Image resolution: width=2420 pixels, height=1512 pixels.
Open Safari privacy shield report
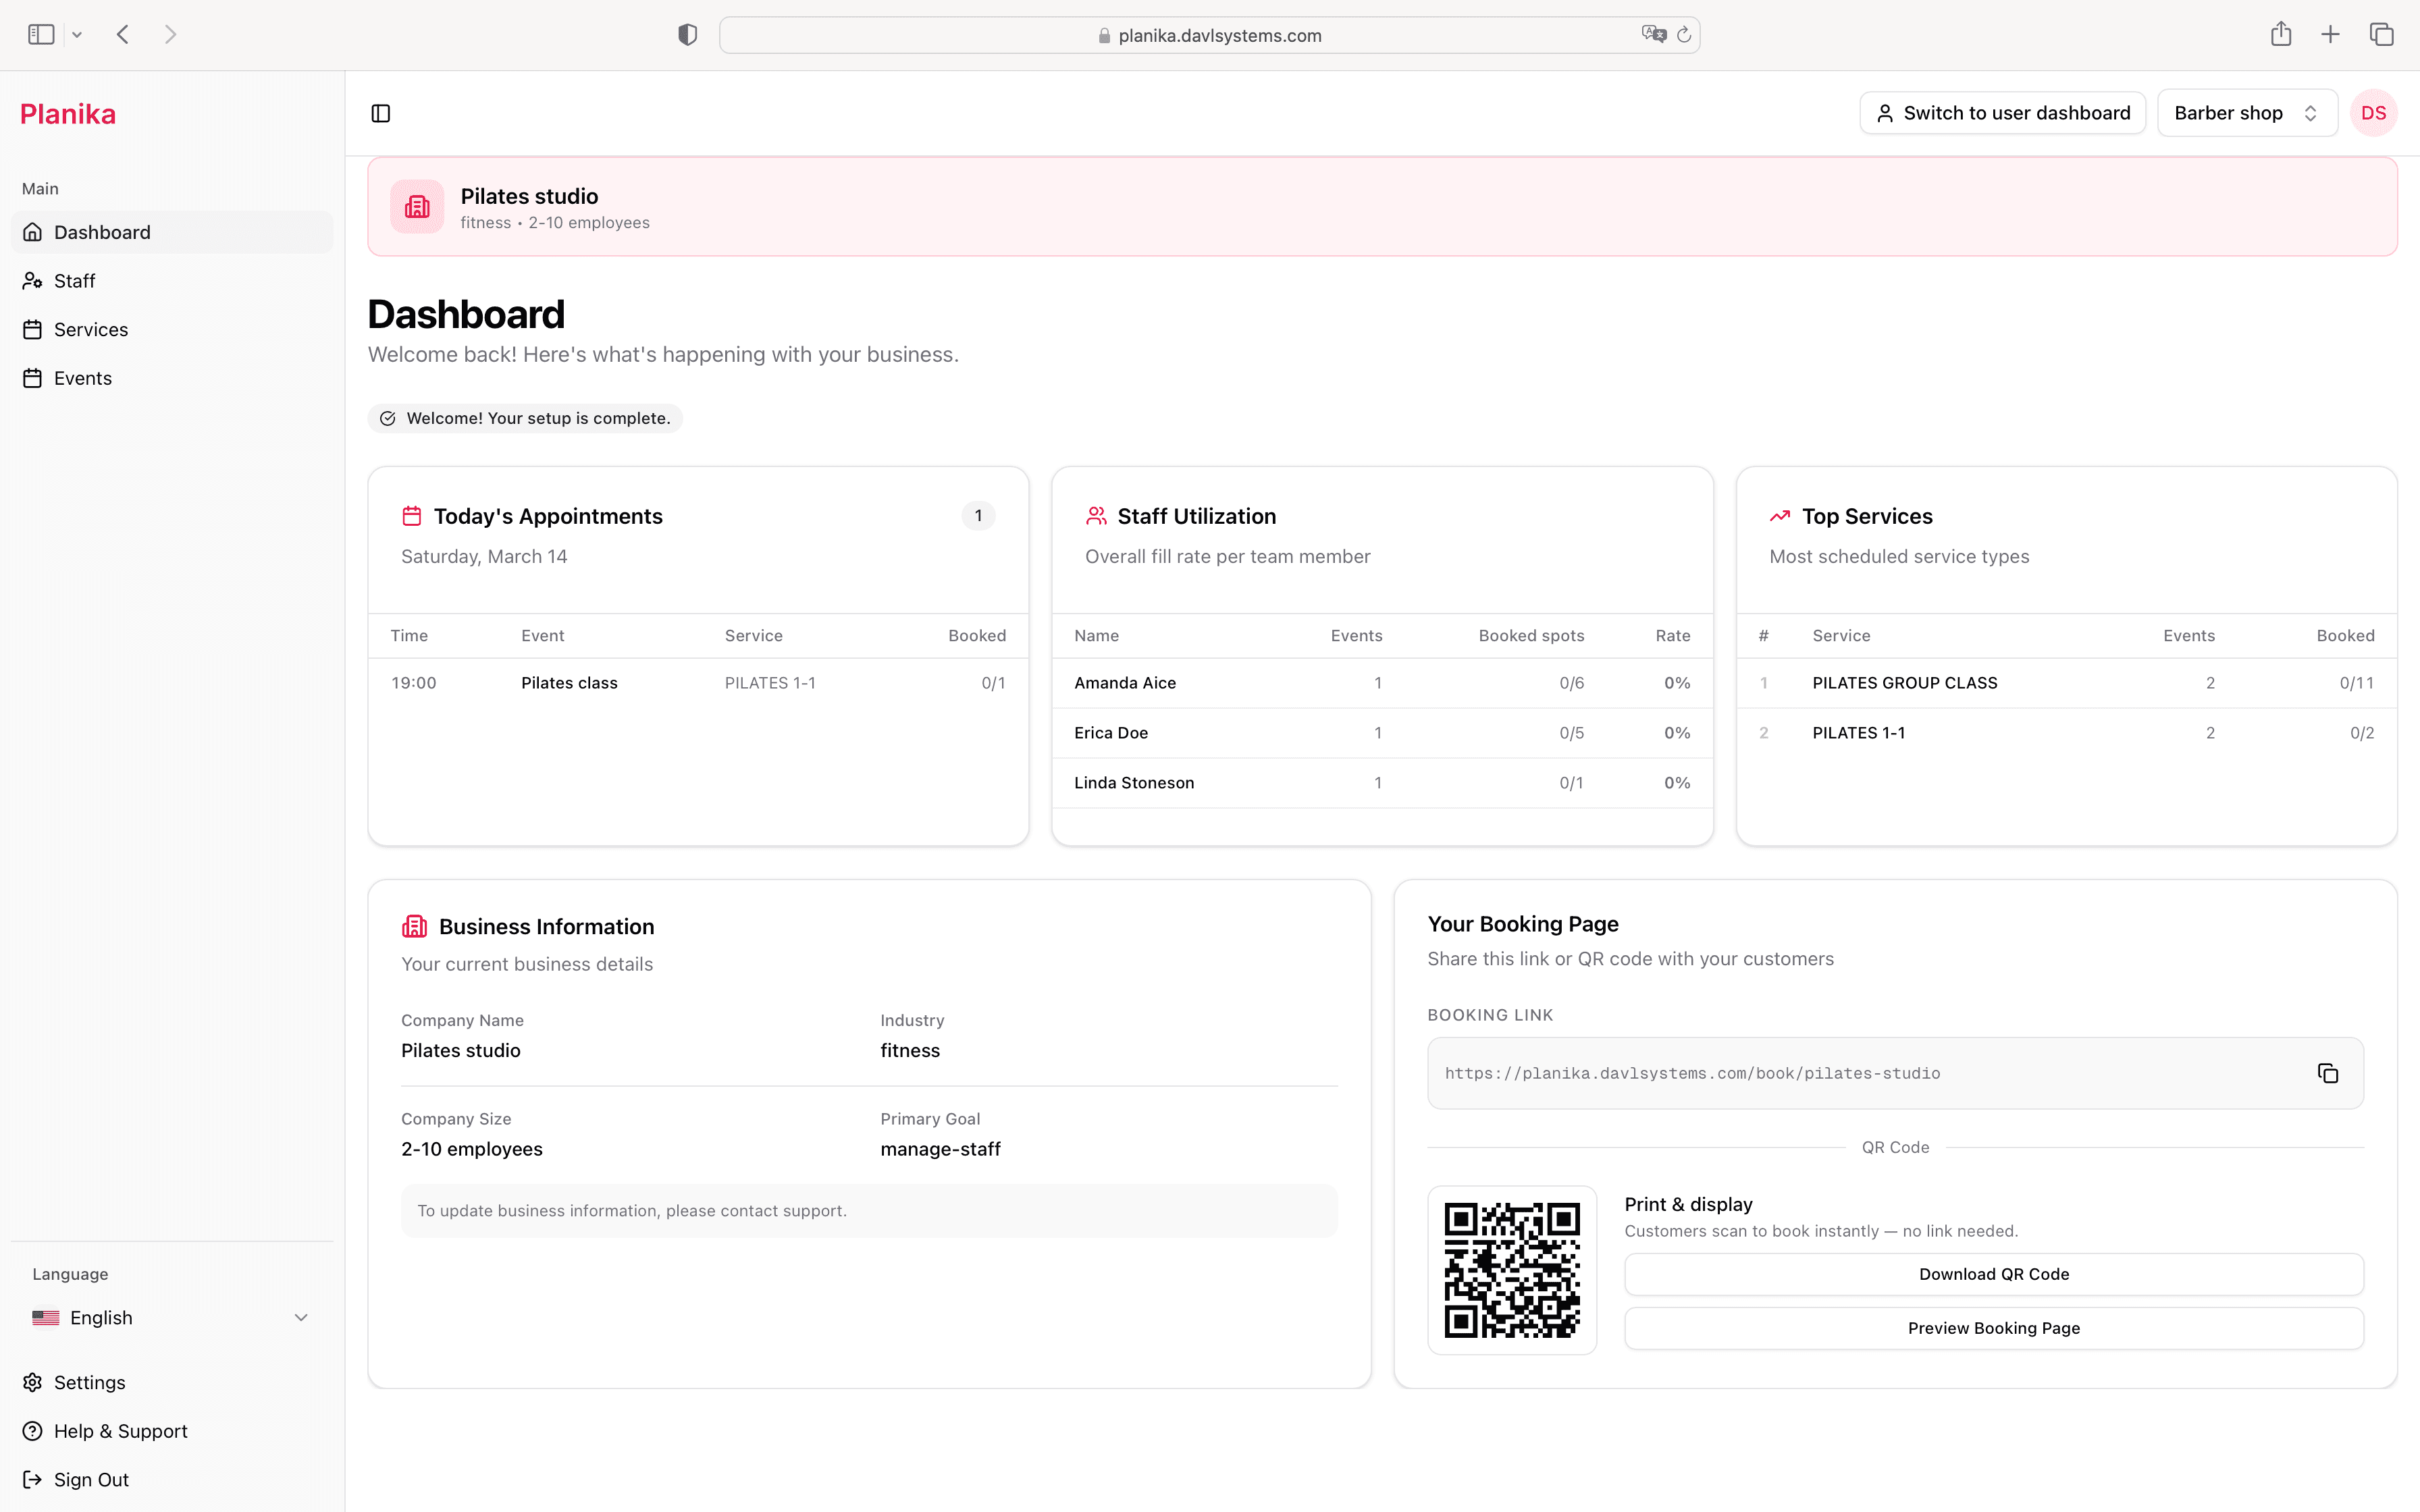click(687, 35)
